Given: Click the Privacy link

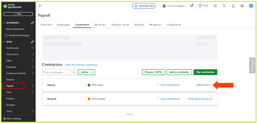Looking at the screenshot, I should click(x=129, y=114).
